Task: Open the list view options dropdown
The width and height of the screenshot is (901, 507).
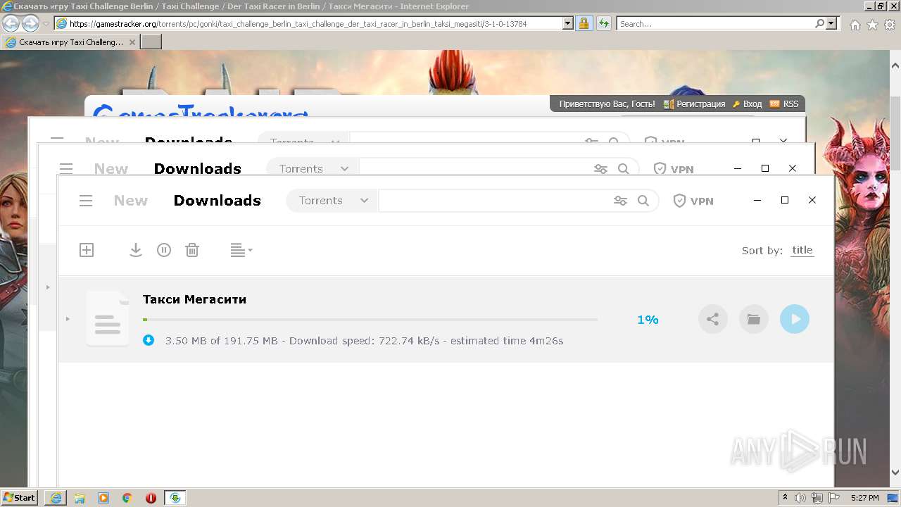Action: [x=241, y=250]
